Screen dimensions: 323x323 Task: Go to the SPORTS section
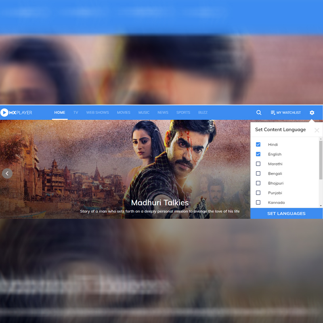point(183,113)
